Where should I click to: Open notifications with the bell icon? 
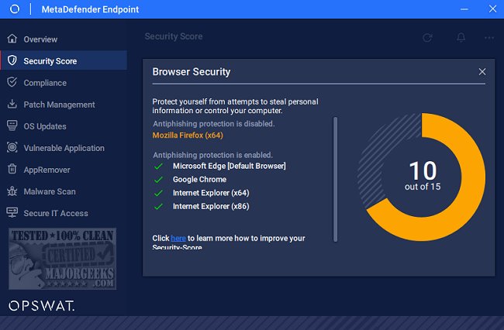461,37
